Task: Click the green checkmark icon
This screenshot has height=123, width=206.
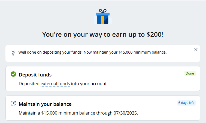Action: click(13, 74)
